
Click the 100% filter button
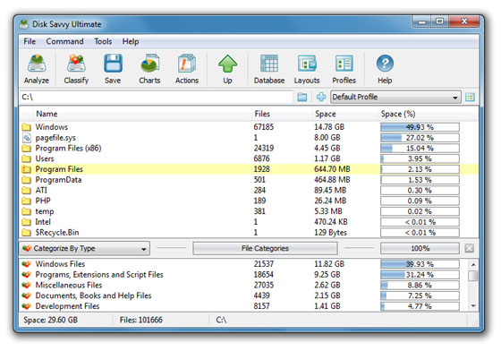pyautogui.click(x=420, y=248)
